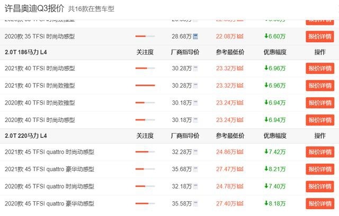Screen dimensions: 339x216
Task: Click 报价详情 for 2020款 45 quattro 时尚动感型
Action: pyautogui.click(x=320, y=186)
